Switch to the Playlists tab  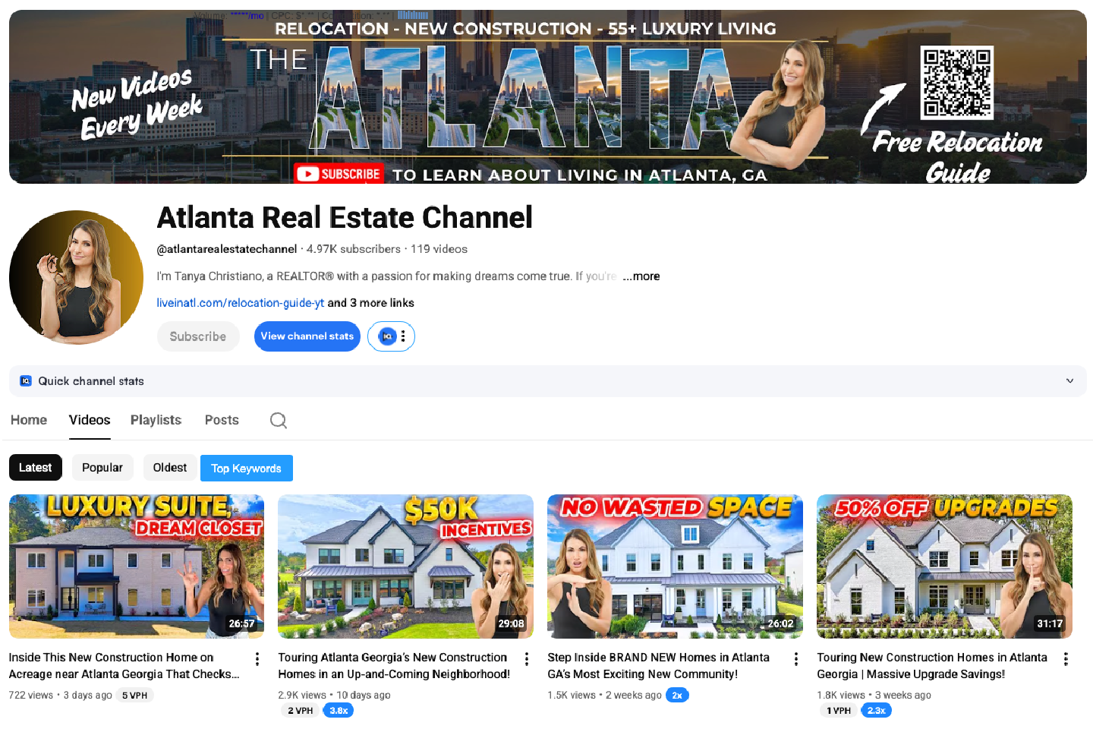[156, 420]
